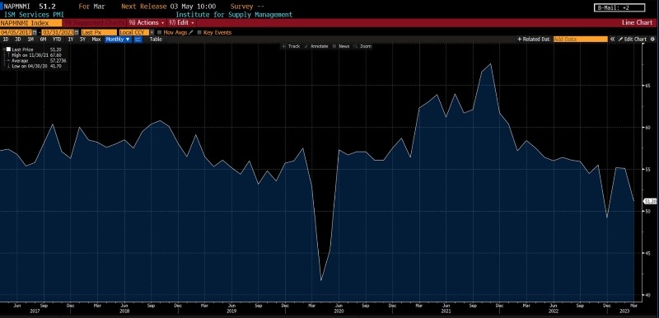Open the end date calendar picker icon
Image resolution: width=659 pixels, height=318 pixels.
pos(77,32)
